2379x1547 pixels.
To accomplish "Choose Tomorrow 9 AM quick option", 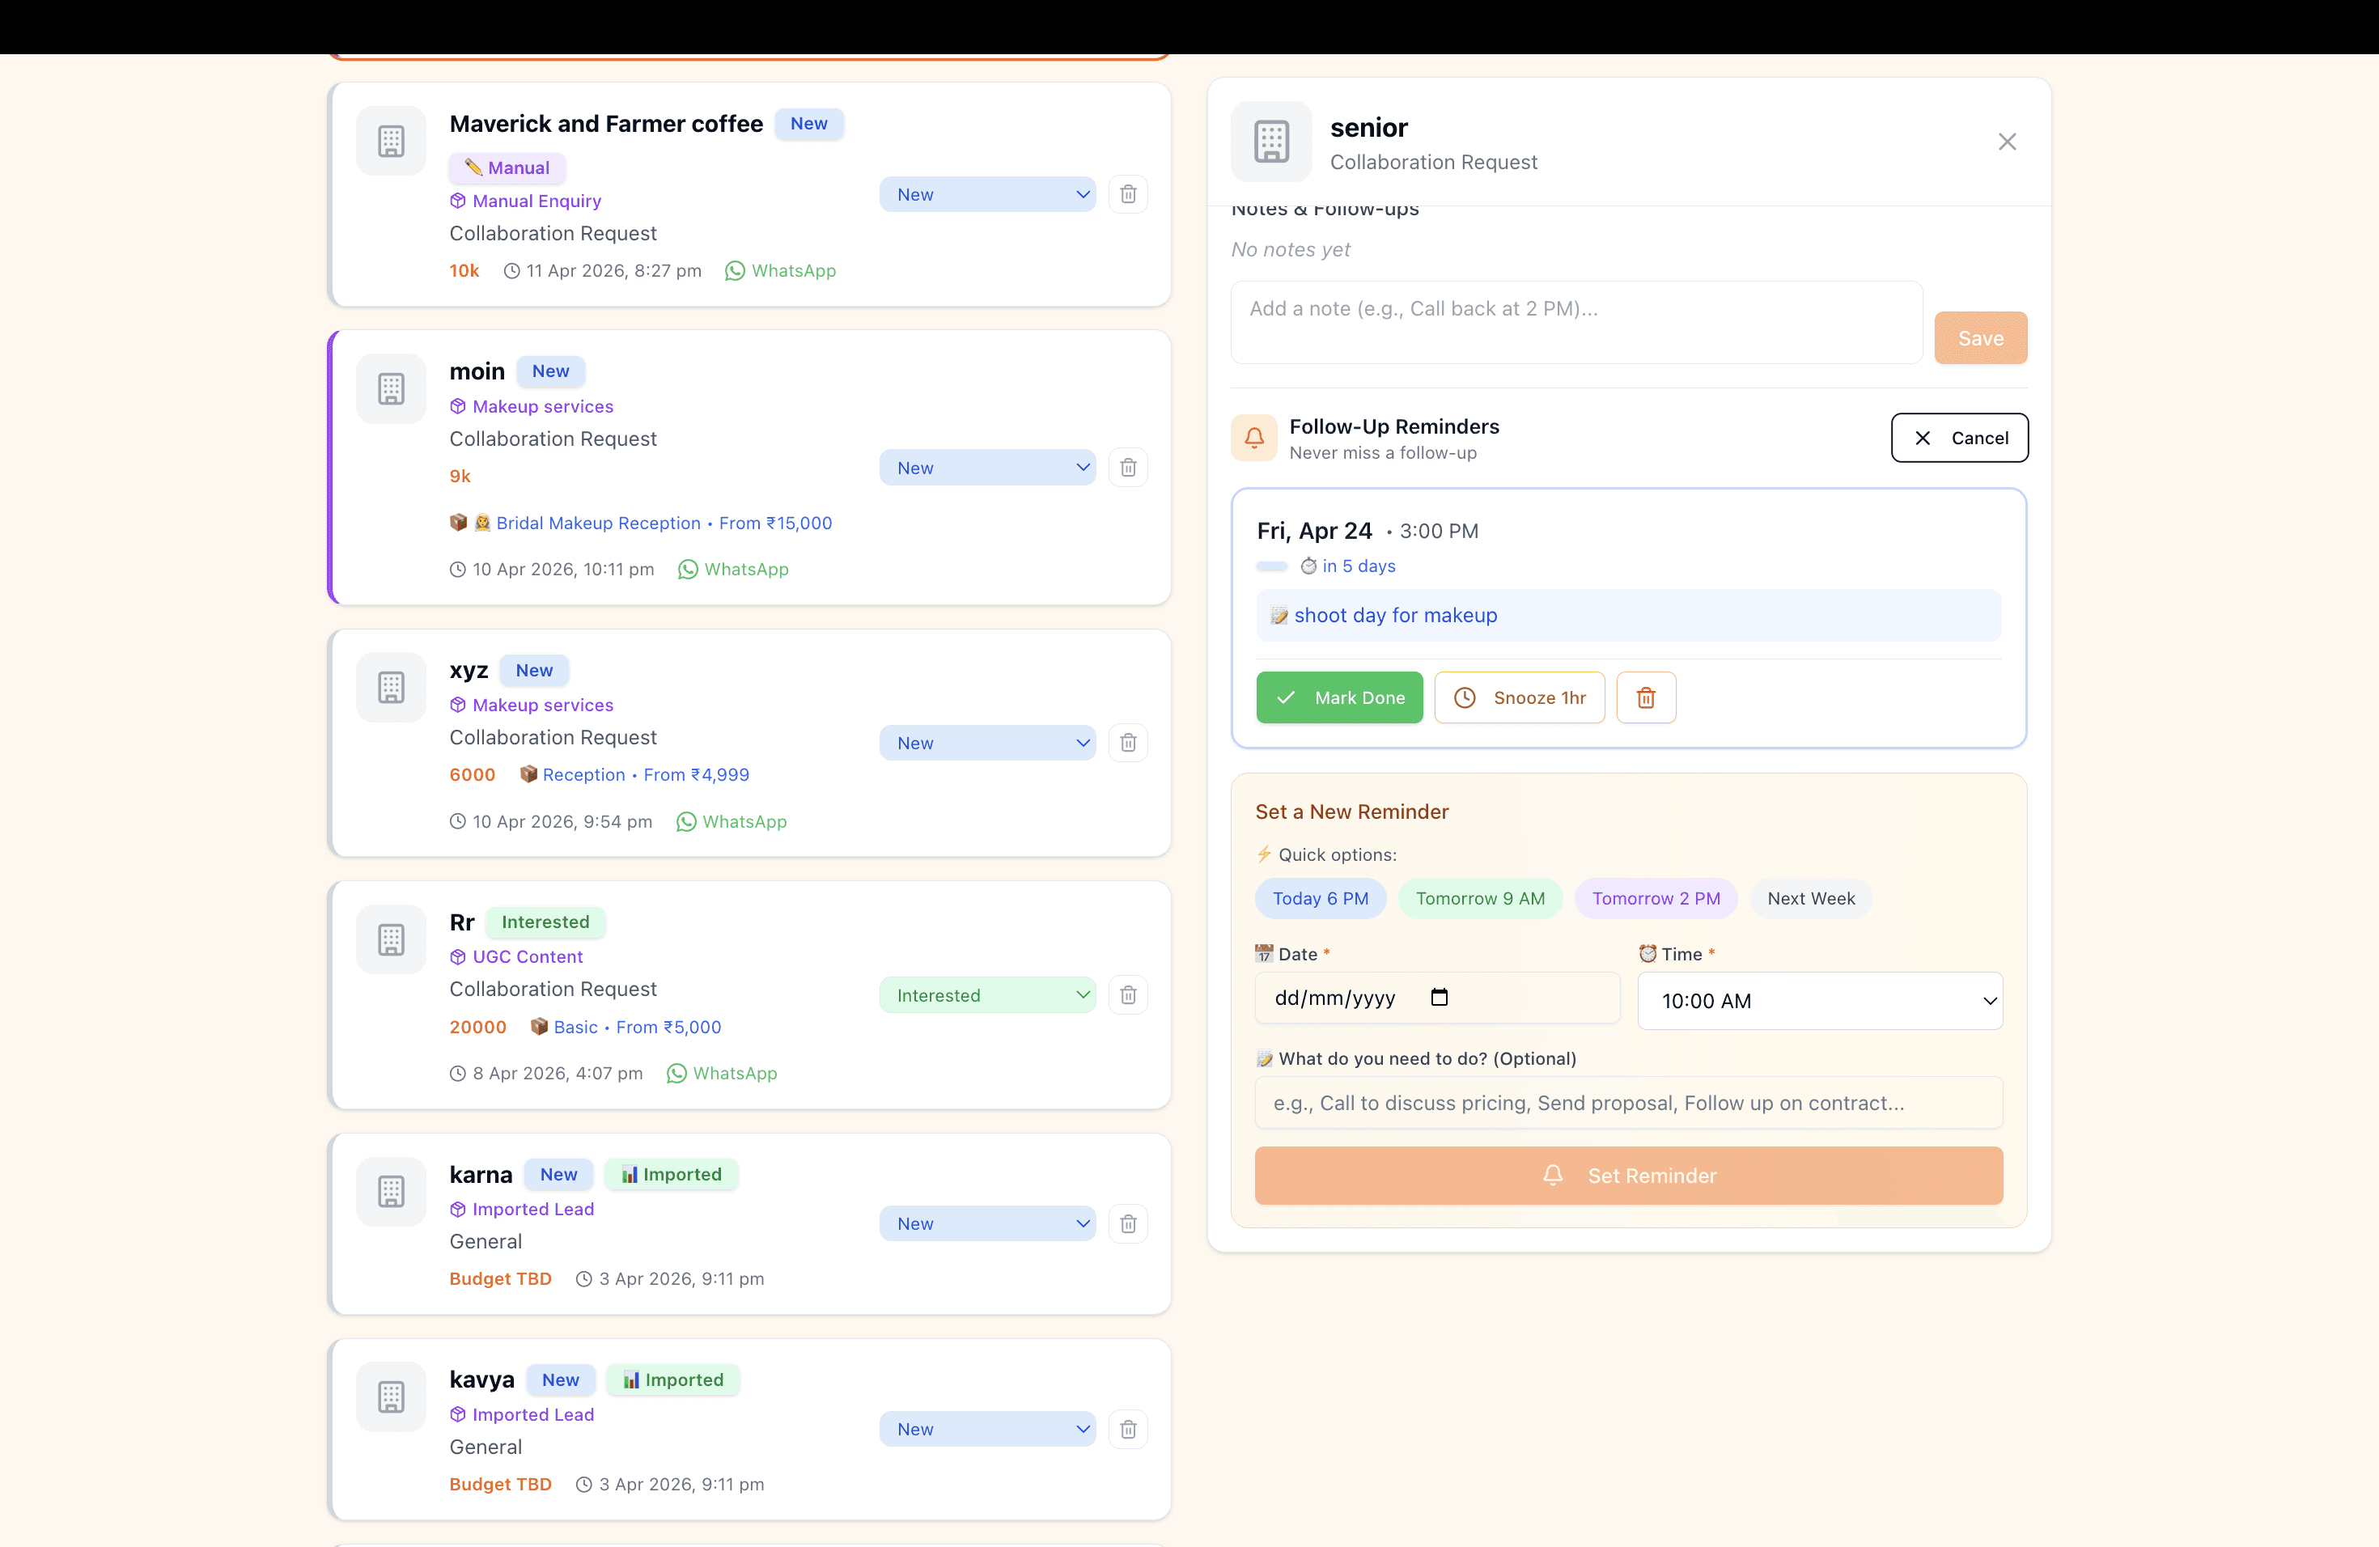I will (x=1479, y=898).
